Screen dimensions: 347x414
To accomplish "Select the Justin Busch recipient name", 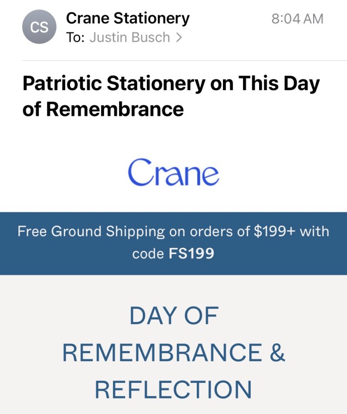I will [x=130, y=38].
